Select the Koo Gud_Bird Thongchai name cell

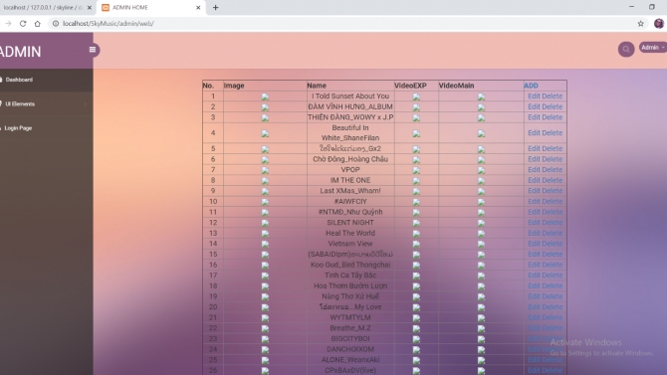[x=350, y=265]
